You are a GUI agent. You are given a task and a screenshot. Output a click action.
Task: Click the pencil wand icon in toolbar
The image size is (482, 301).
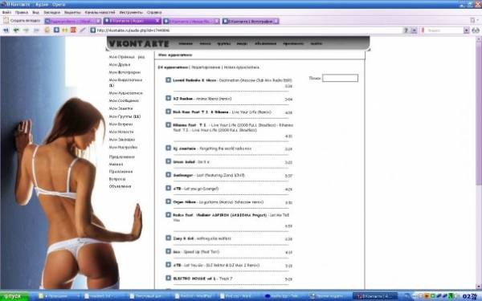pos(83,31)
